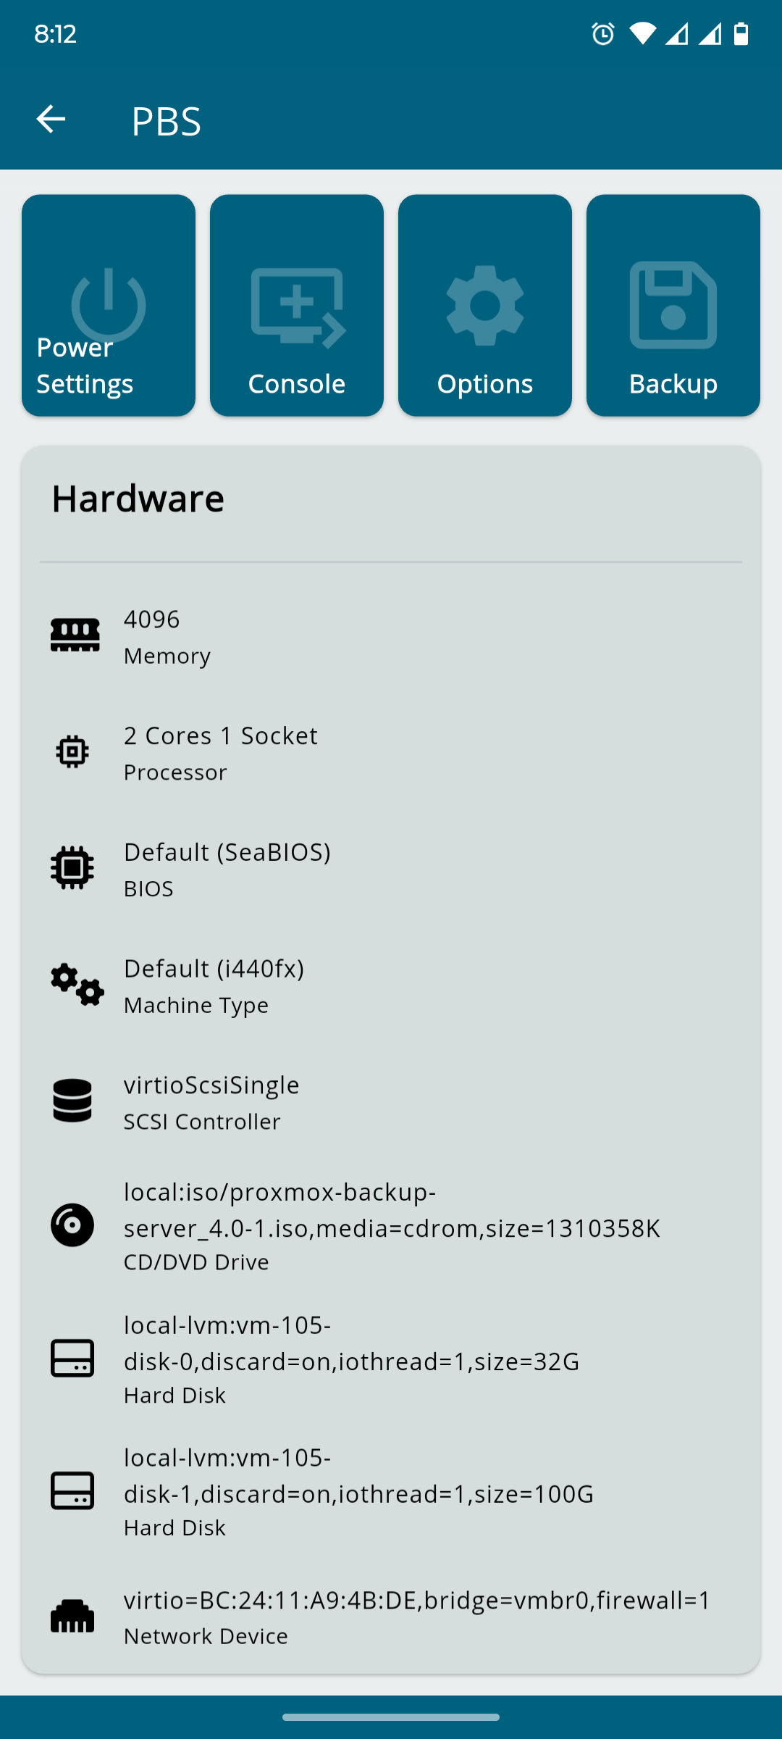
Task: Select the 2 Cores 1 Socket entry
Action: tap(220, 752)
